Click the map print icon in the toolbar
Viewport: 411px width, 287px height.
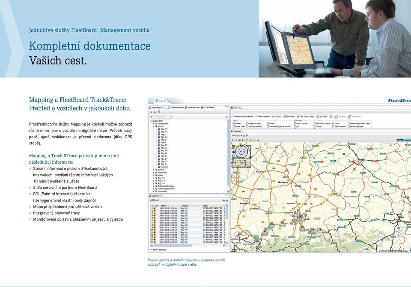click(x=258, y=140)
